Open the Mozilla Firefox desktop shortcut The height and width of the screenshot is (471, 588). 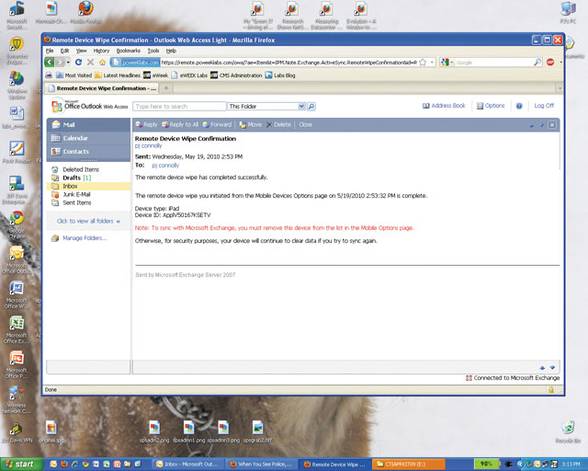point(85,12)
